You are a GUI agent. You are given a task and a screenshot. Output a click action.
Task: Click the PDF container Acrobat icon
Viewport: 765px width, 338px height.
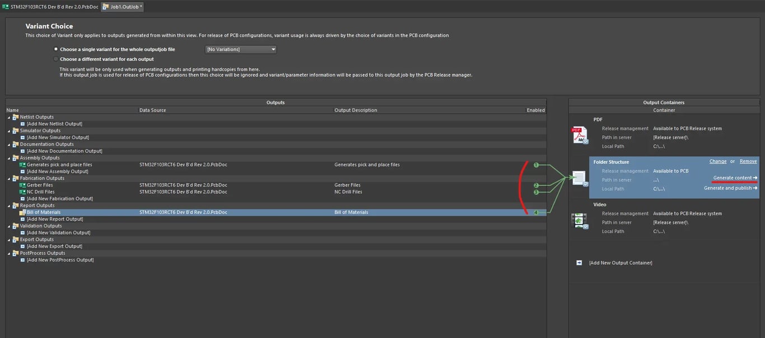click(x=580, y=135)
